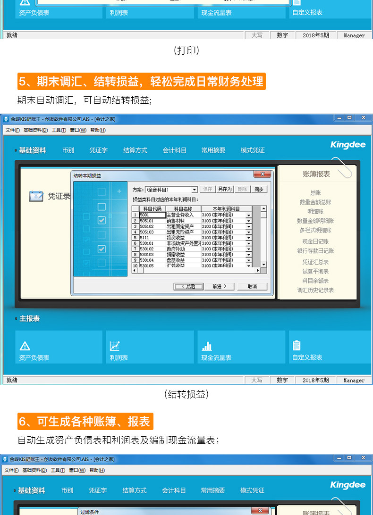Open 现金日记账 report link

(315, 241)
